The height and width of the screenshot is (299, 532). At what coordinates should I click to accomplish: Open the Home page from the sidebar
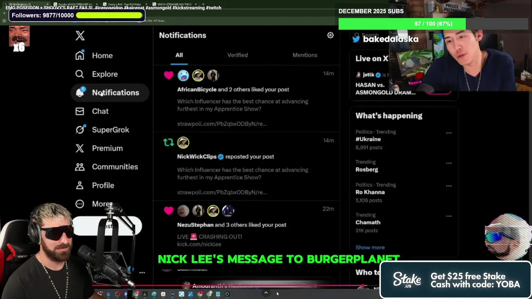102,56
